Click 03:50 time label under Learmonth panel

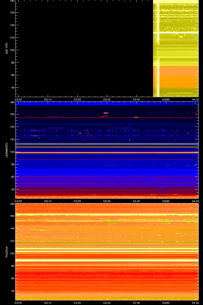click(166, 201)
